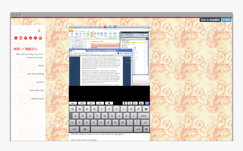Toggle the Fn function keys button
The image size is (243, 151).
[x=135, y=103]
